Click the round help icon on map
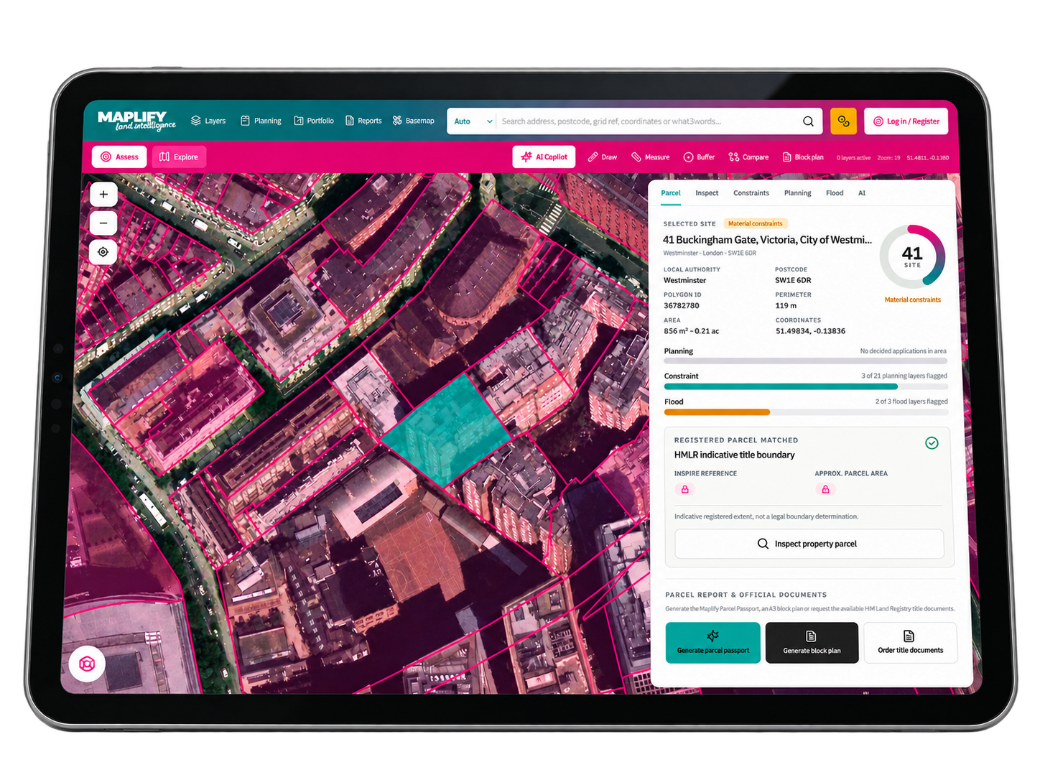The width and height of the screenshot is (1040, 780). [87, 664]
